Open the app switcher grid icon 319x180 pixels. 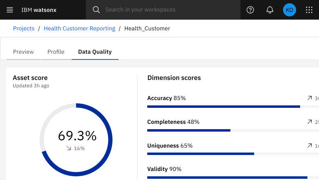pos(309,10)
